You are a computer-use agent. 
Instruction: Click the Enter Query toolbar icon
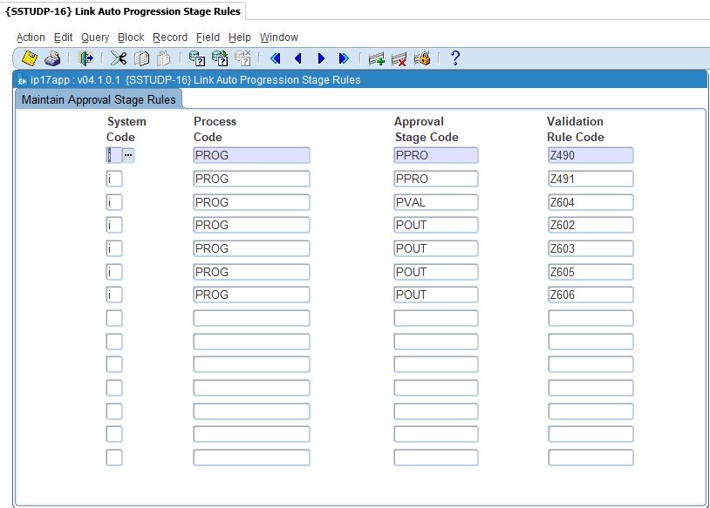[197, 58]
